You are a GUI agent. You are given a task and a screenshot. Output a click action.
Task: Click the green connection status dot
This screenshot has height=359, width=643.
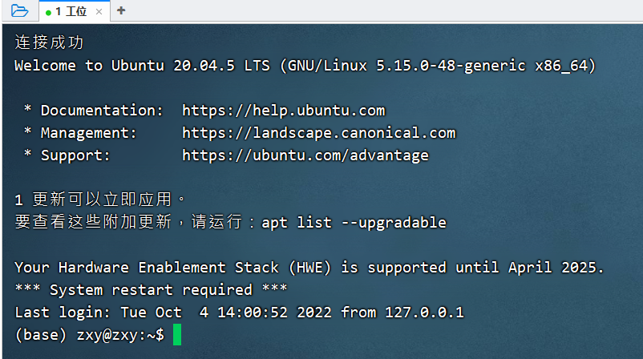point(48,13)
